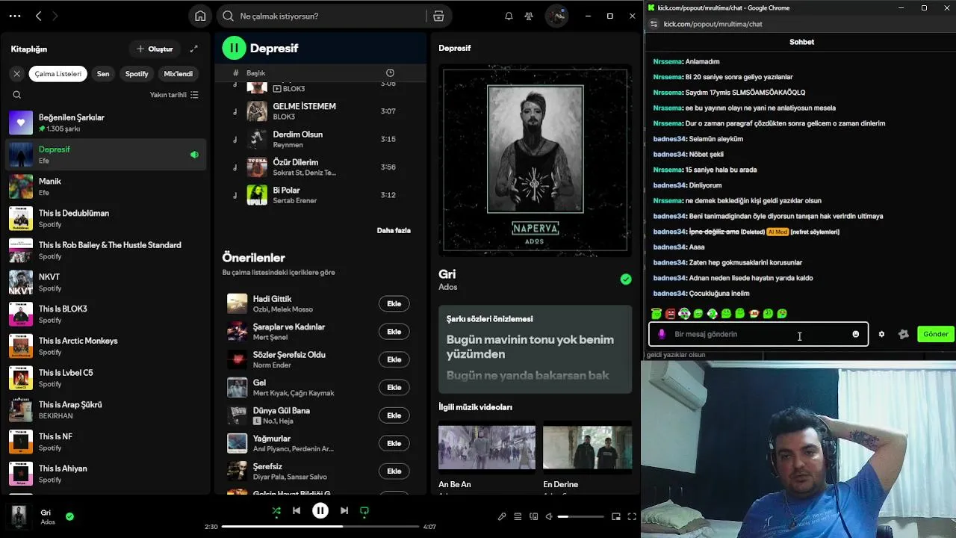This screenshot has width=956, height=538.
Task: Open This Is NF playlist
Action: click(106, 442)
